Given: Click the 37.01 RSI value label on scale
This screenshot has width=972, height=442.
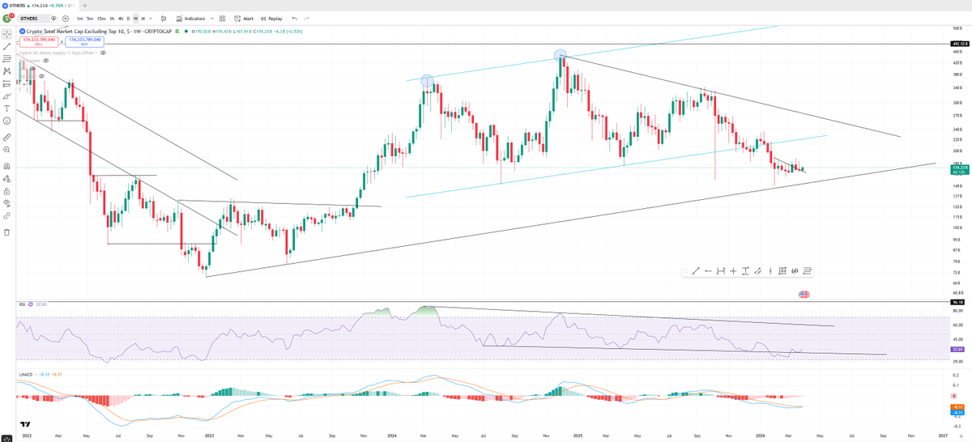Looking at the screenshot, I should click(x=957, y=349).
